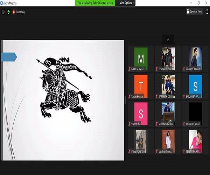Image resolution: width=210 pixels, height=175 pixels.
Task: Click the divider handle between slide and gallery
Action: (x=125, y=100)
